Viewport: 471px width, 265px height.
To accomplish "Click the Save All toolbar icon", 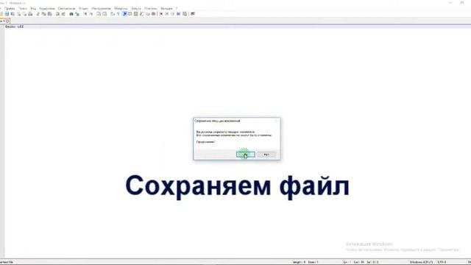I will 13,14.
